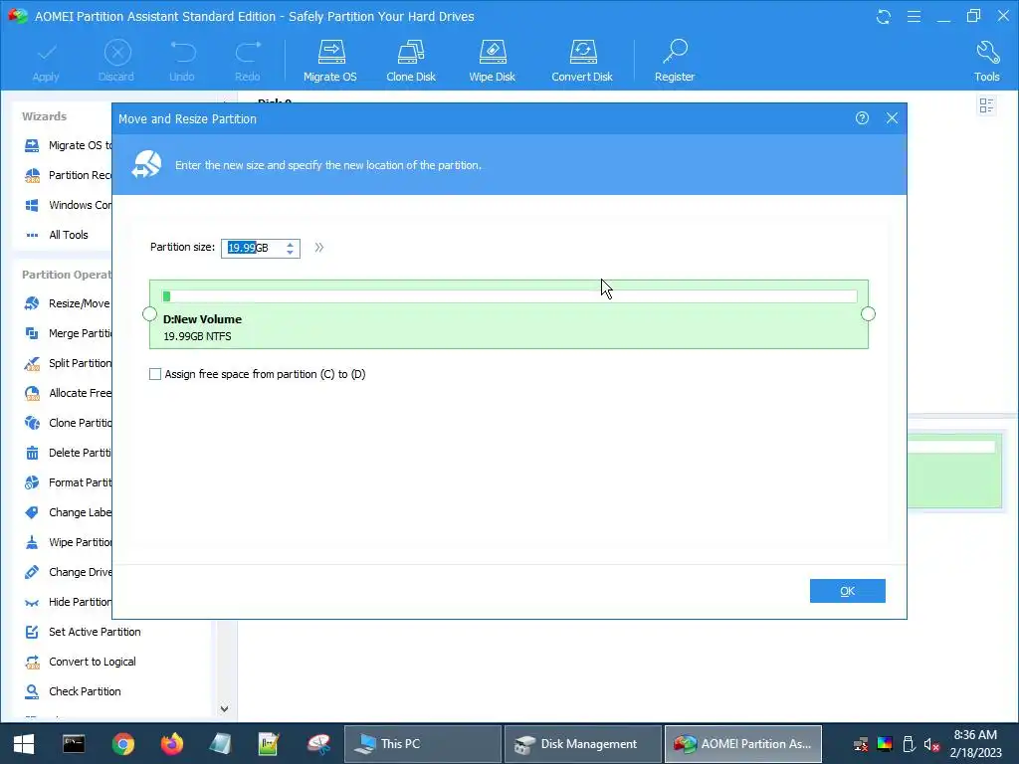
Task: Open Partition Recovery wizard in the sidebar
Action: coord(68,175)
